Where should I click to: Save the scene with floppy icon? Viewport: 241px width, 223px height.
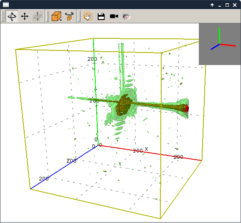coord(101,16)
